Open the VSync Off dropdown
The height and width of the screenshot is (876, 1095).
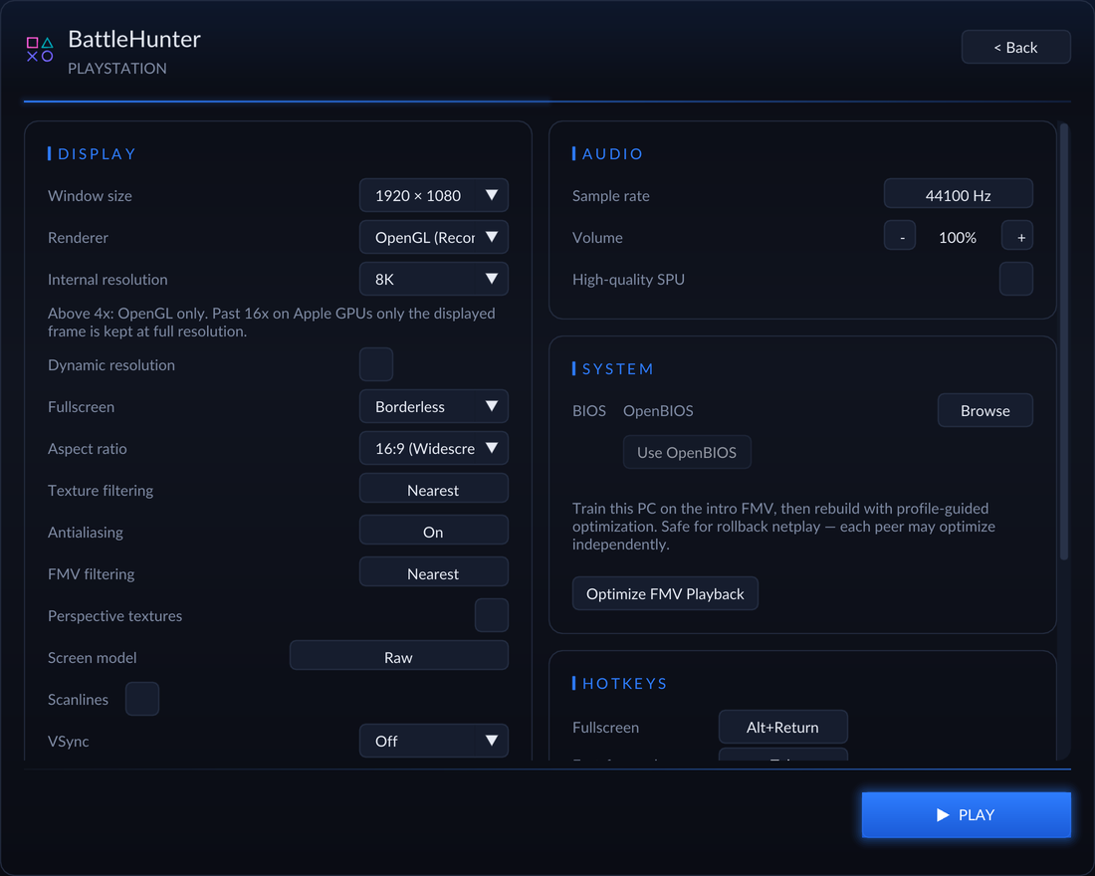click(434, 742)
